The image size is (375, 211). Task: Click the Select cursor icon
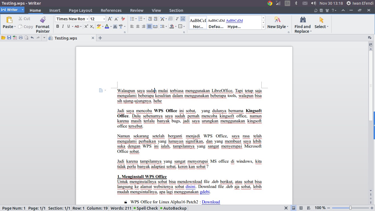(x=321, y=20)
